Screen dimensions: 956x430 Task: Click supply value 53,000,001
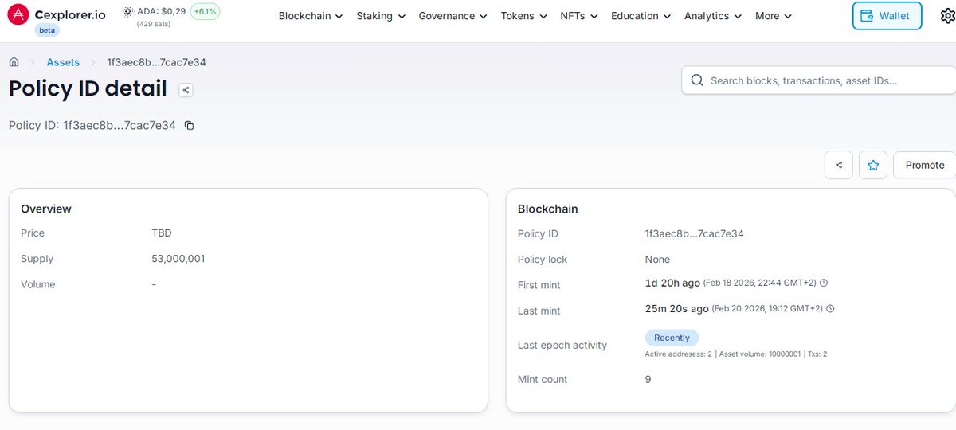[x=178, y=259]
